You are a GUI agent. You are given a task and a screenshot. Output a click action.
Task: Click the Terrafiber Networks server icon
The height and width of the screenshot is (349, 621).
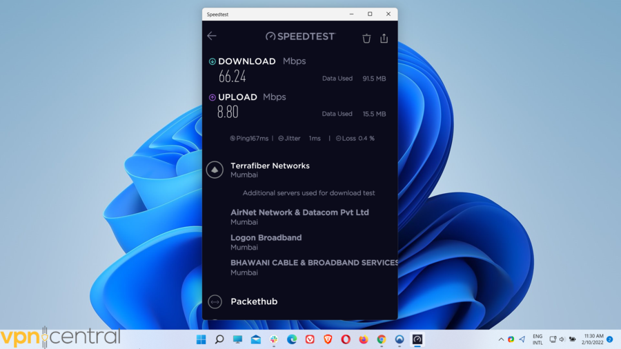pyautogui.click(x=215, y=170)
